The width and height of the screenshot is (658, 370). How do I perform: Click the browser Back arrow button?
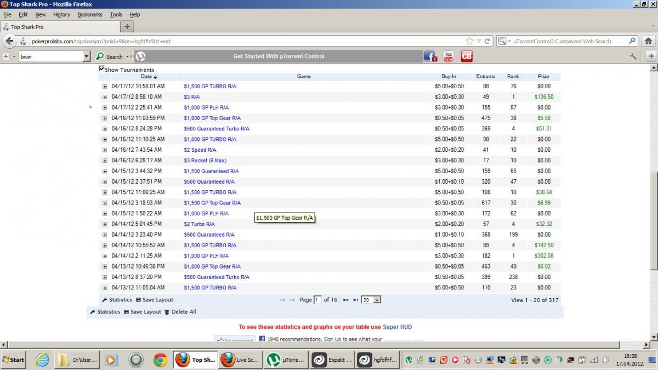[9, 41]
